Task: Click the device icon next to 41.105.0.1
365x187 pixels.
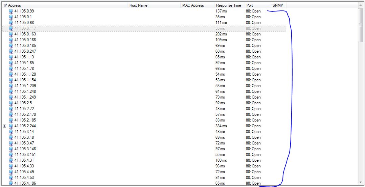Action: click(x=11, y=17)
